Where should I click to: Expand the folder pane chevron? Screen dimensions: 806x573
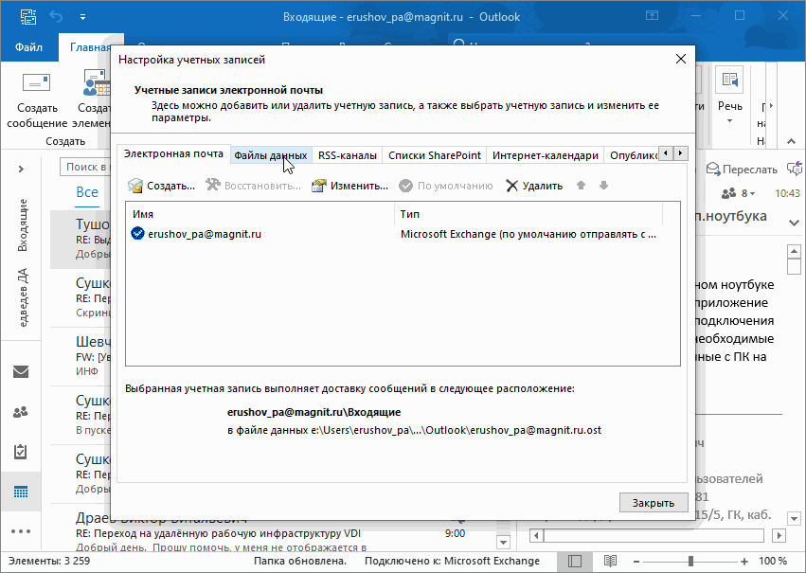tap(21, 169)
